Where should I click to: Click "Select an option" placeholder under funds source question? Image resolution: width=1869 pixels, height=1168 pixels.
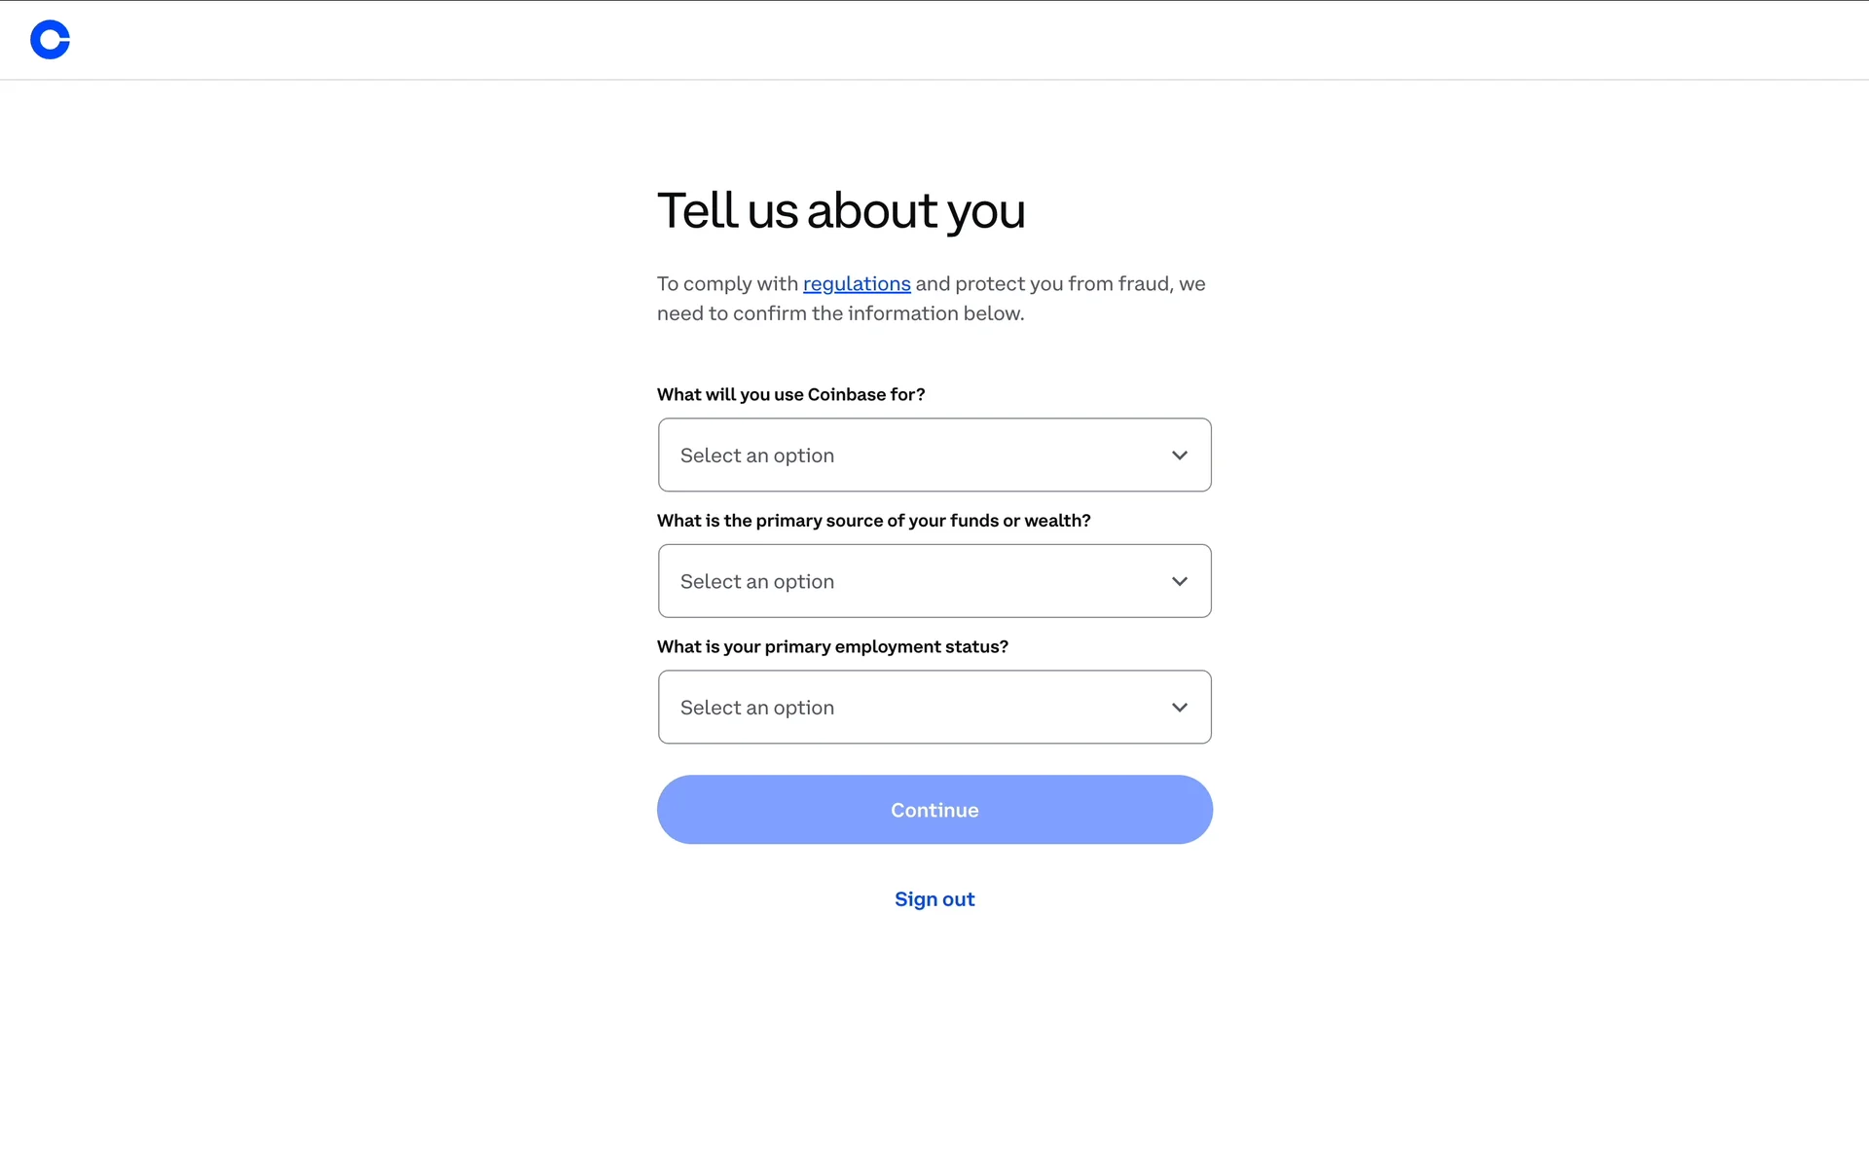tap(757, 581)
